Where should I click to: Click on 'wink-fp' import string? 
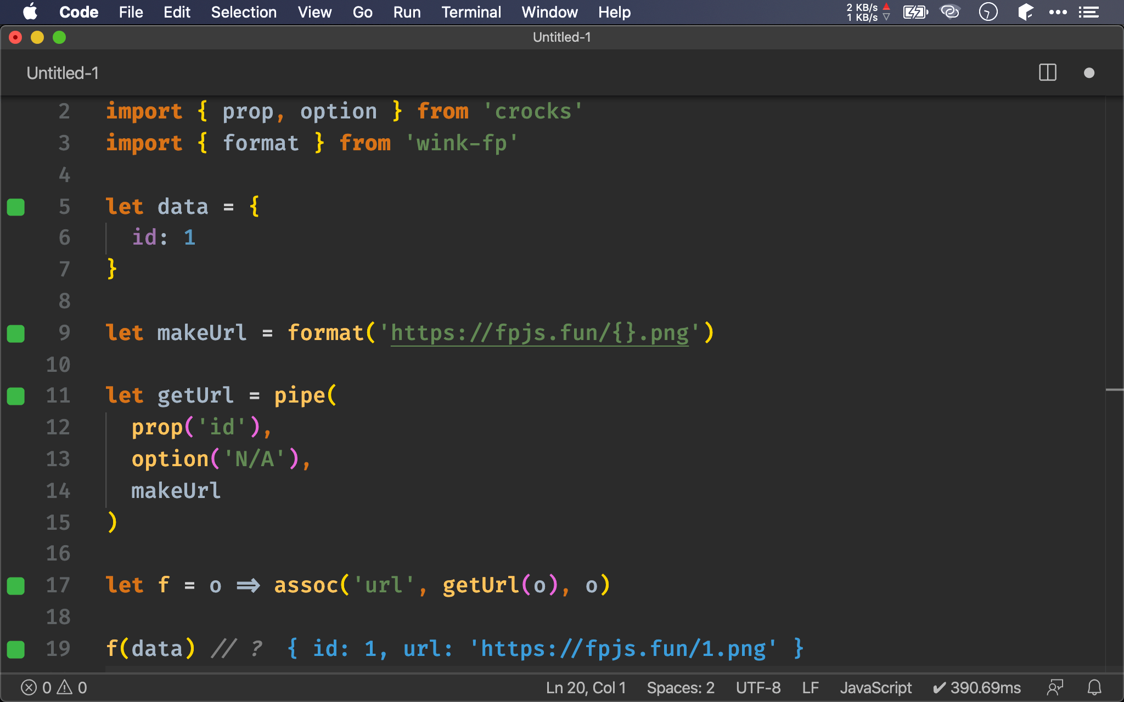coord(462,143)
